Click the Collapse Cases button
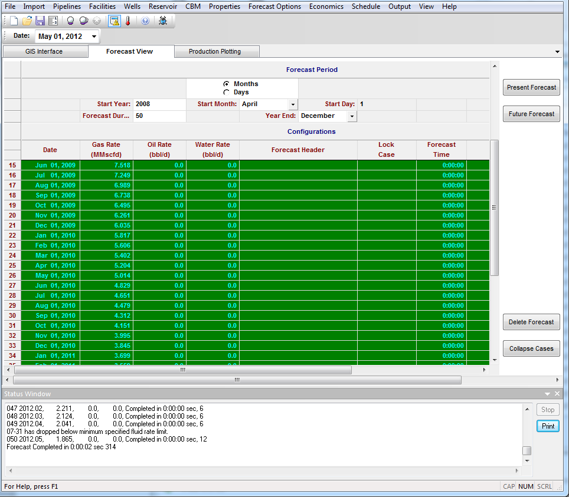 [531, 348]
